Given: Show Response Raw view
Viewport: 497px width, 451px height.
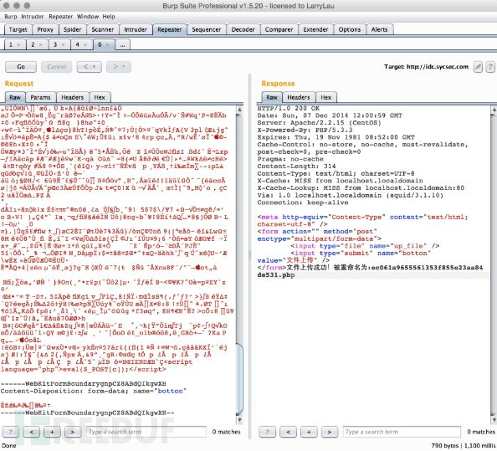Looking at the screenshot, I should (x=272, y=97).
